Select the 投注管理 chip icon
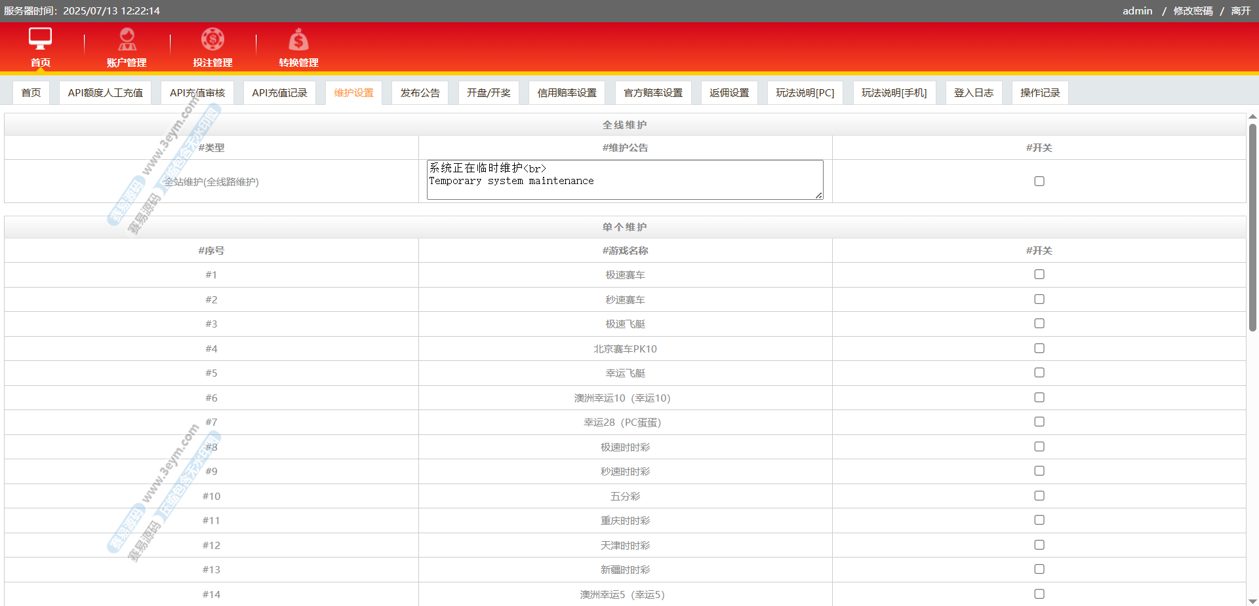1259x606 pixels. pos(212,39)
